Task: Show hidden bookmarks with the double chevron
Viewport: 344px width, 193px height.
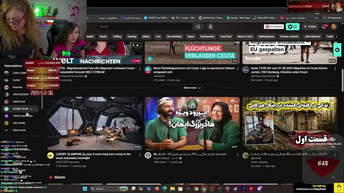Action: tap(316, 18)
